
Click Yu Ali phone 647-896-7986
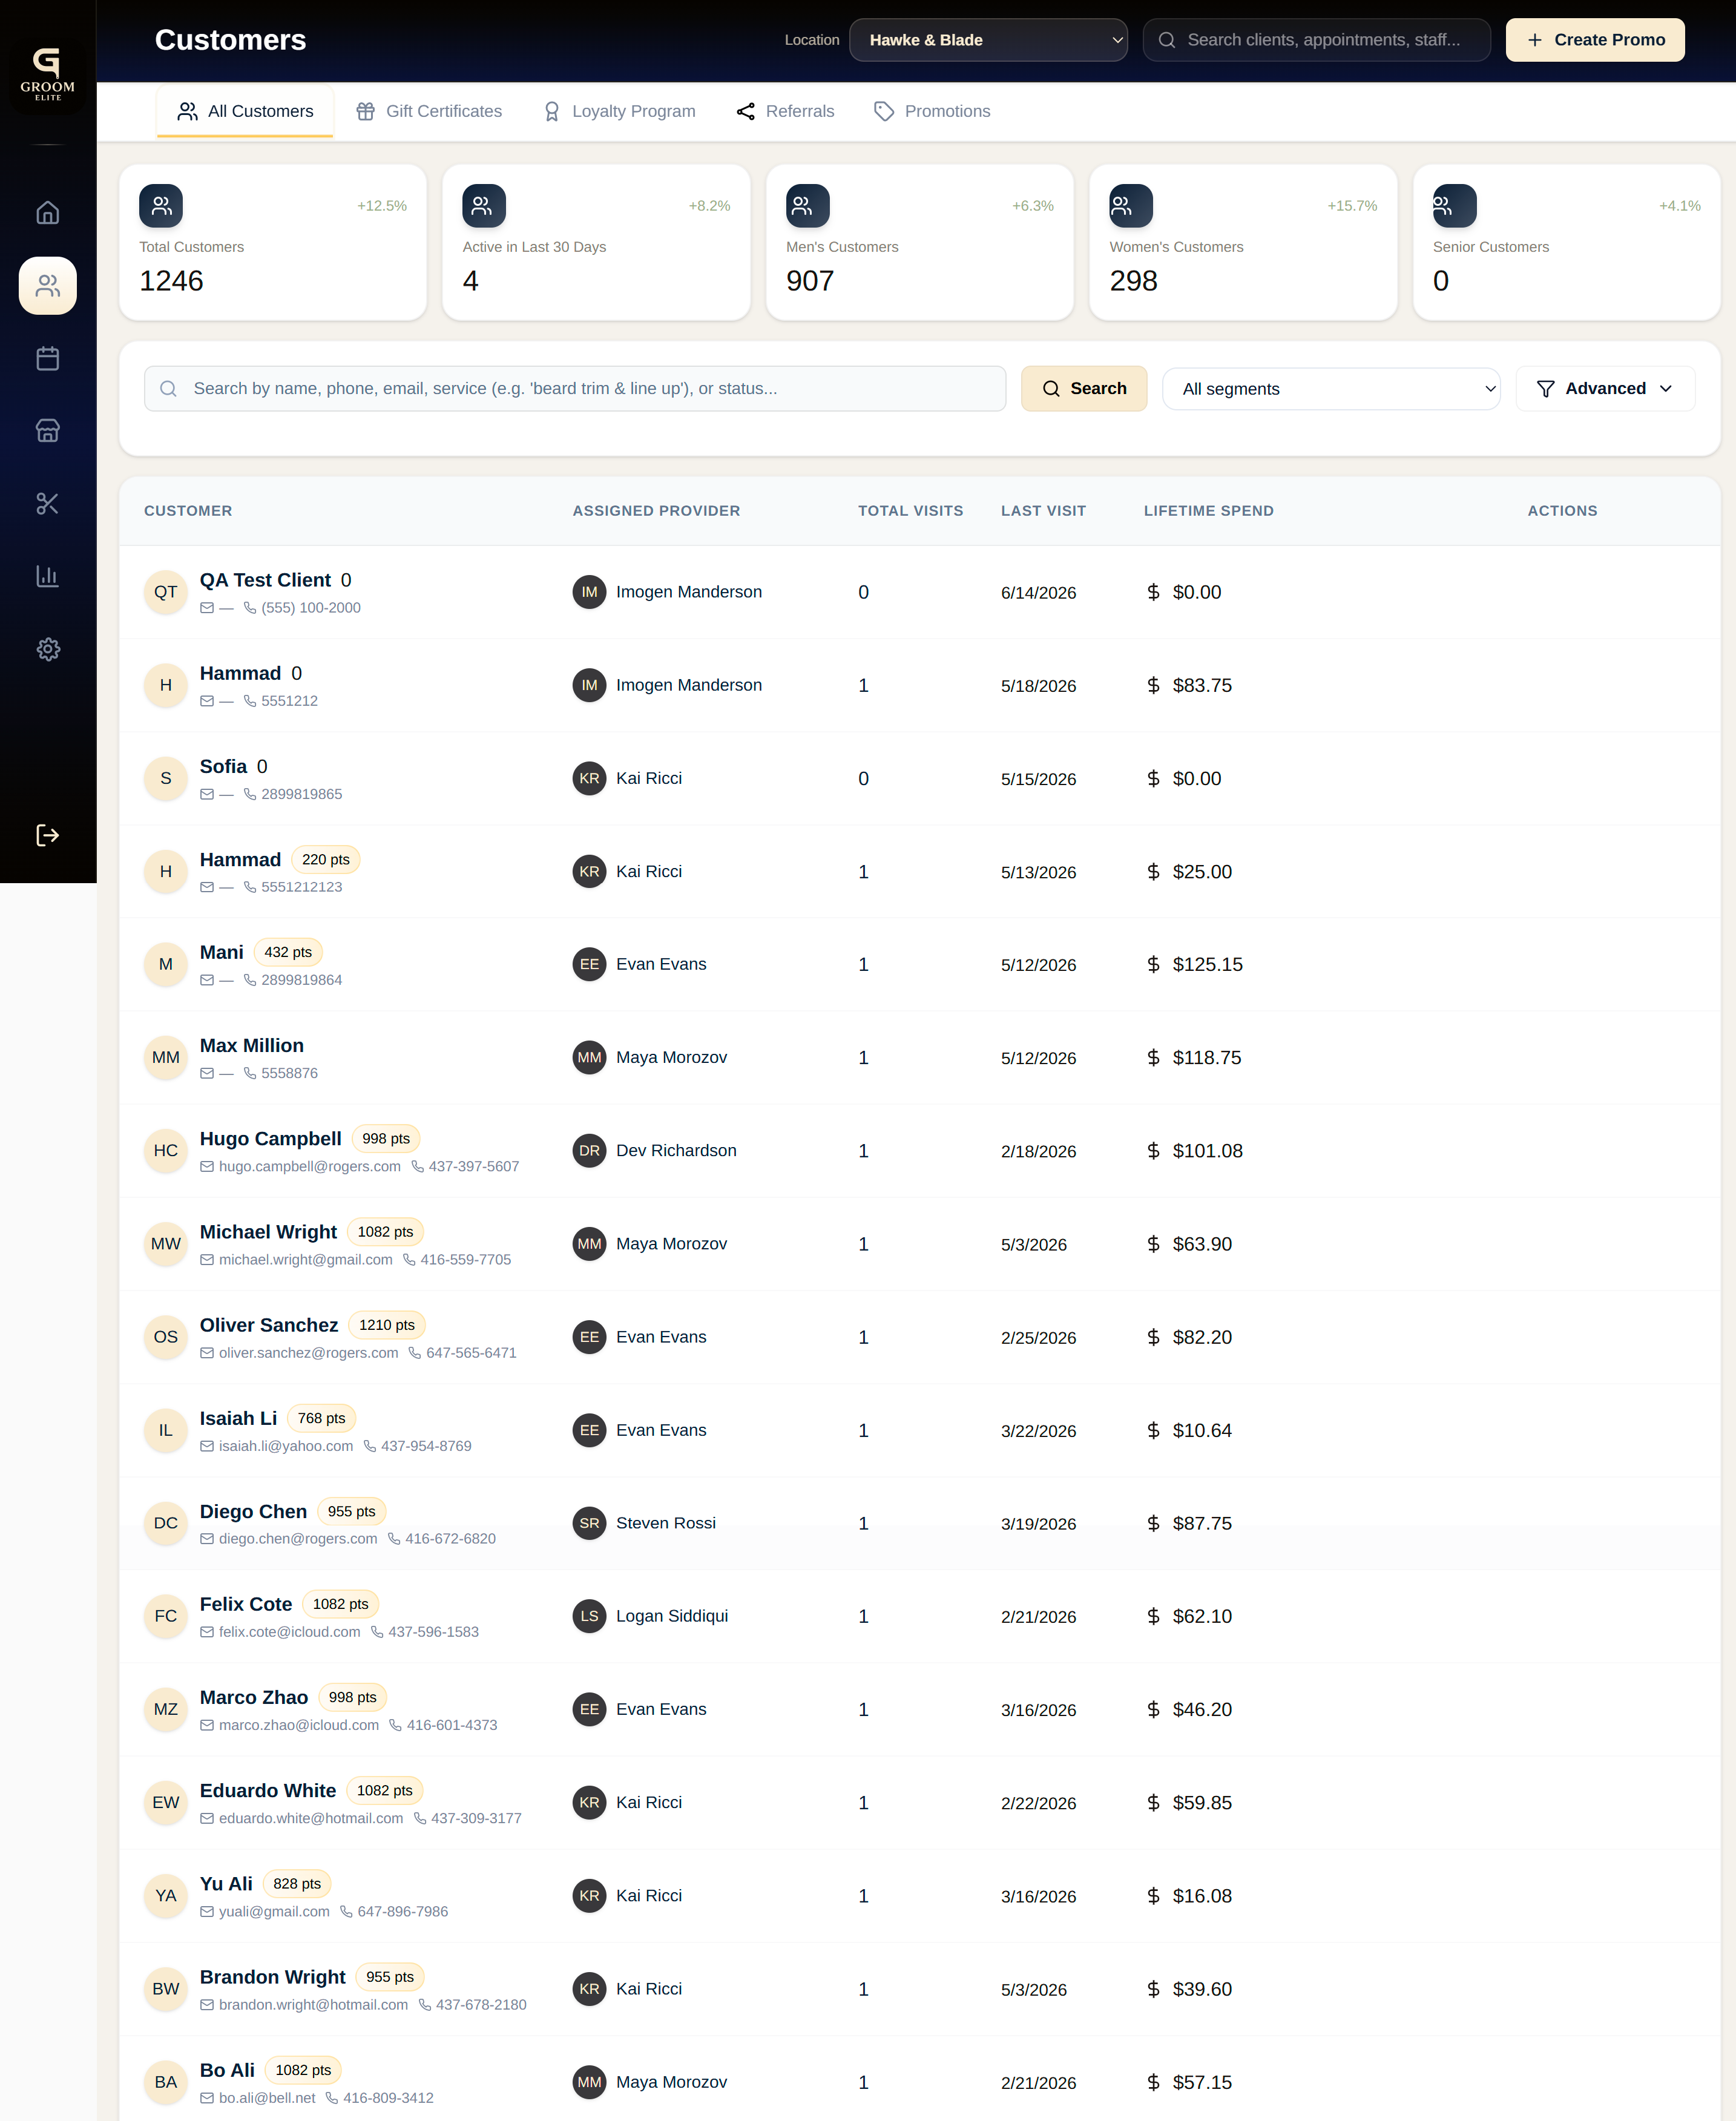coord(402,1912)
